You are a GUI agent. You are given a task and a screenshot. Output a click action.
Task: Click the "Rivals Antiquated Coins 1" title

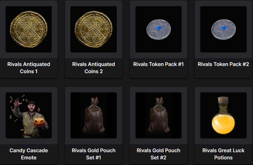click(x=29, y=68)
